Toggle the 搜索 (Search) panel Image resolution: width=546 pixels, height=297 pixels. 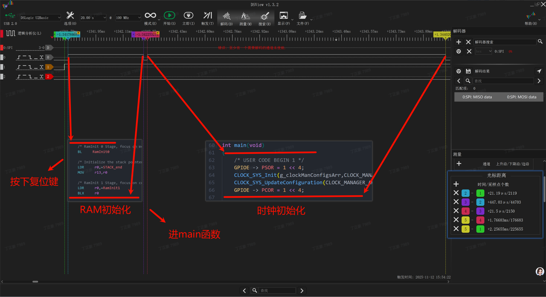pyautogui.click(x=264, y=16)
